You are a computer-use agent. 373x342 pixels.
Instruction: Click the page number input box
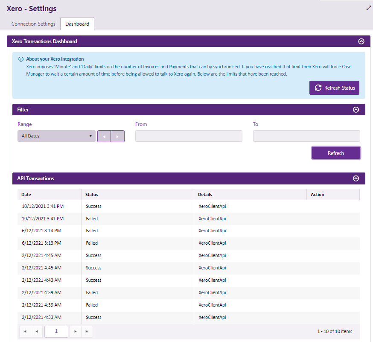(56, 331)
